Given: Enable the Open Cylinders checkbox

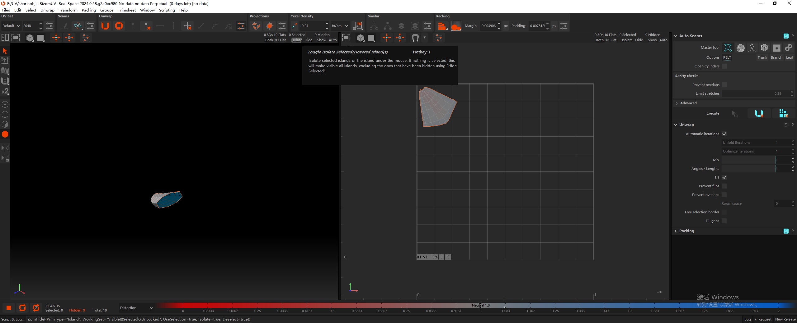Looking at the screenshot, I should point(724,66).
